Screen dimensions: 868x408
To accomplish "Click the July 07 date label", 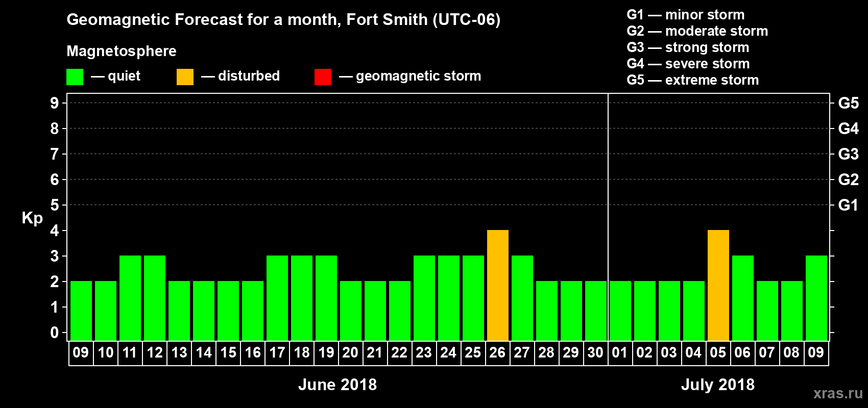I will (x=767, y=352).
